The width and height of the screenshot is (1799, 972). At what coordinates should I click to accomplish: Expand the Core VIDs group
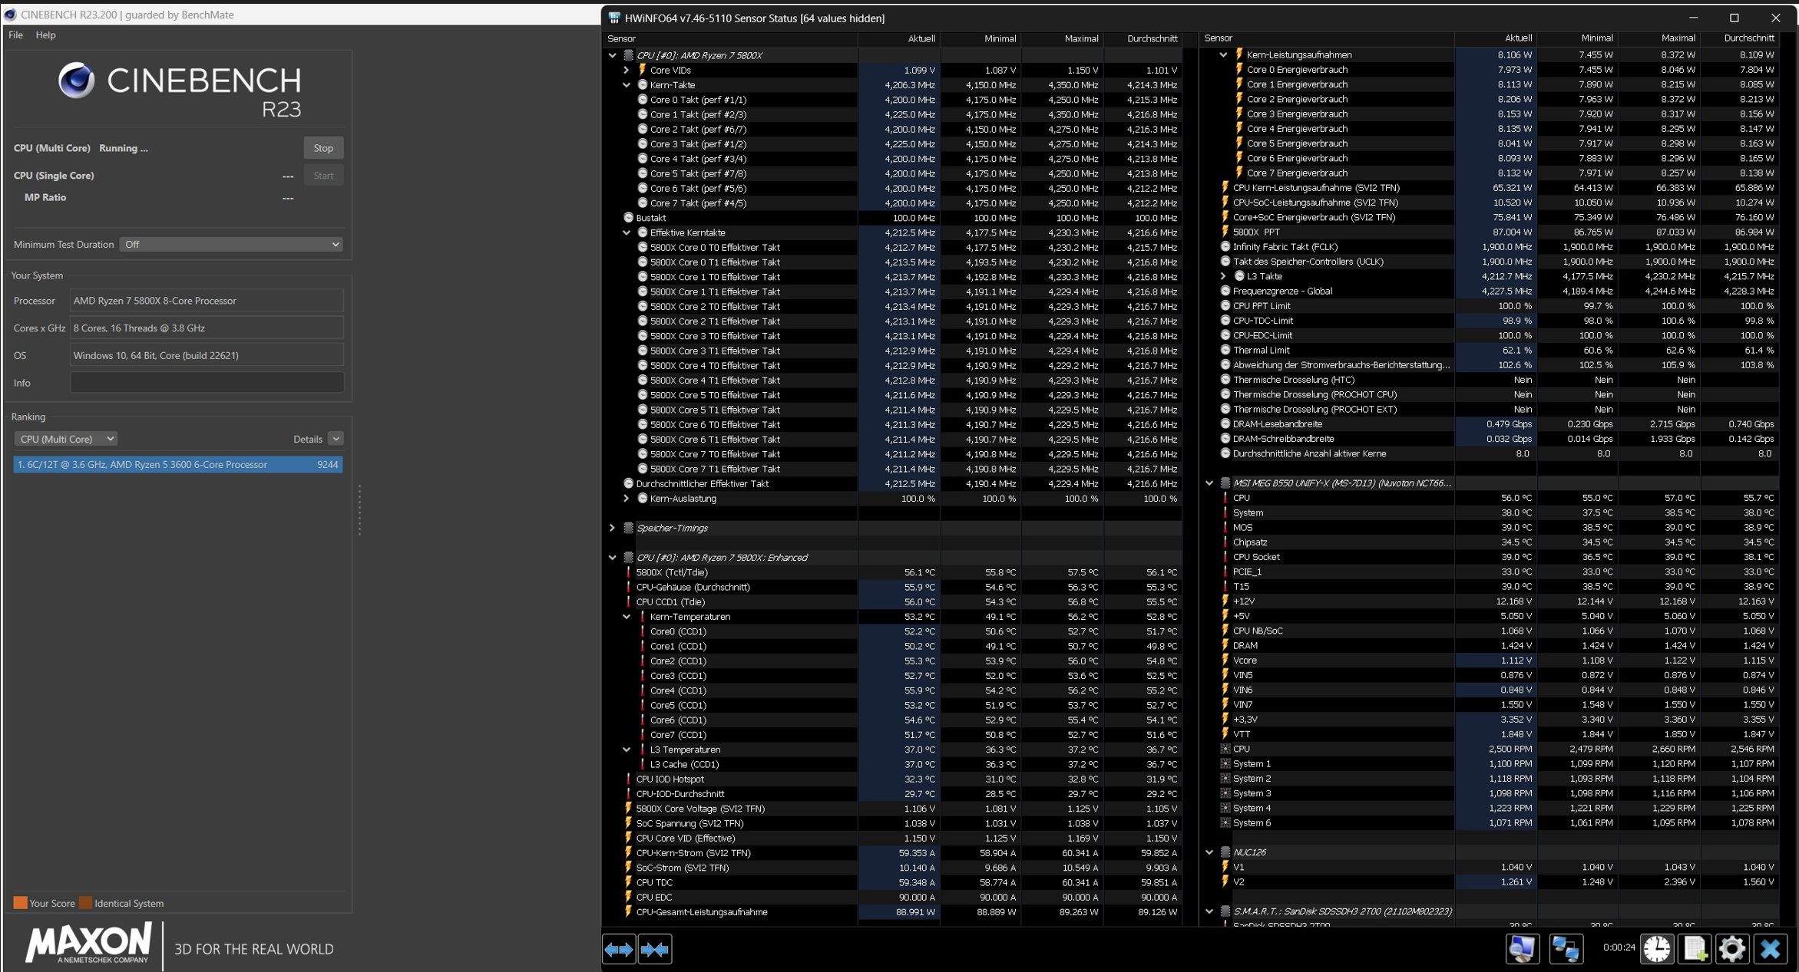[627, 70]
